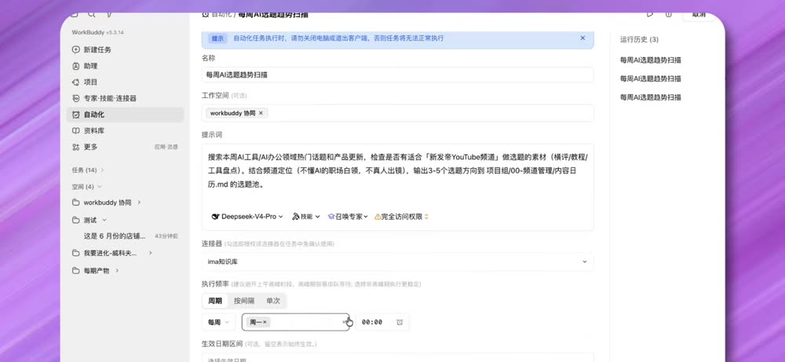Select 自动化 in the sidebar
The width and height of the screenshot is (785, 362).
tap(125, 115)
